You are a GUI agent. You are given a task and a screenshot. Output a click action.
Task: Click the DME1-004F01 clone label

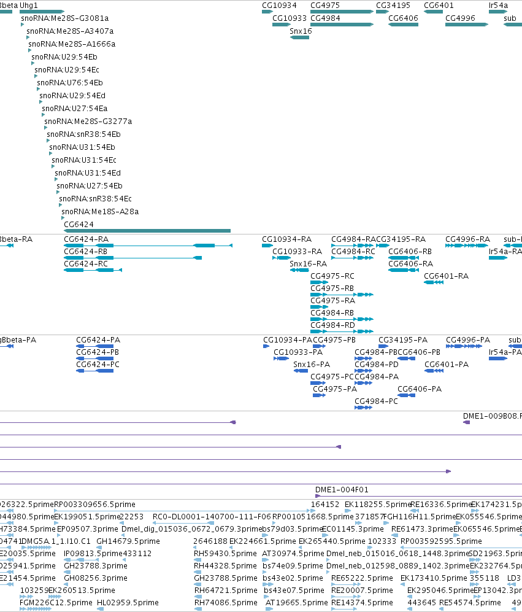coord(342,490)
